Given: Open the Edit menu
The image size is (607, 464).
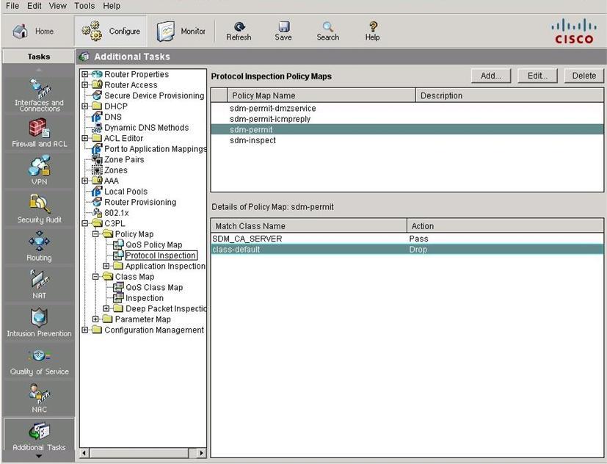Looking at the screenshot, I should point(34,6).
